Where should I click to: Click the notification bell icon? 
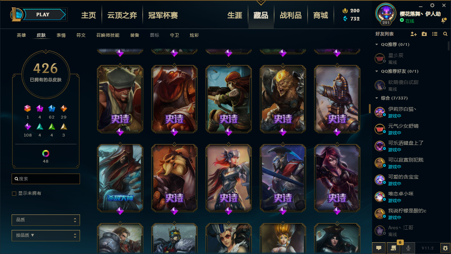pos(443,20)
